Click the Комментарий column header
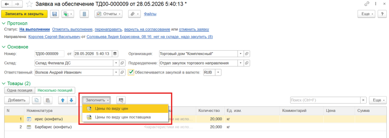The image size is (389, 138). click(x=301, y=111)
